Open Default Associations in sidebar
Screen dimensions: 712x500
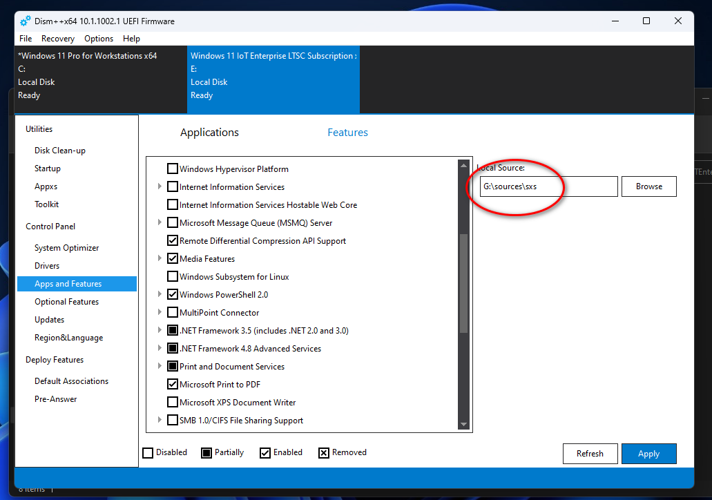coord(71,381)
